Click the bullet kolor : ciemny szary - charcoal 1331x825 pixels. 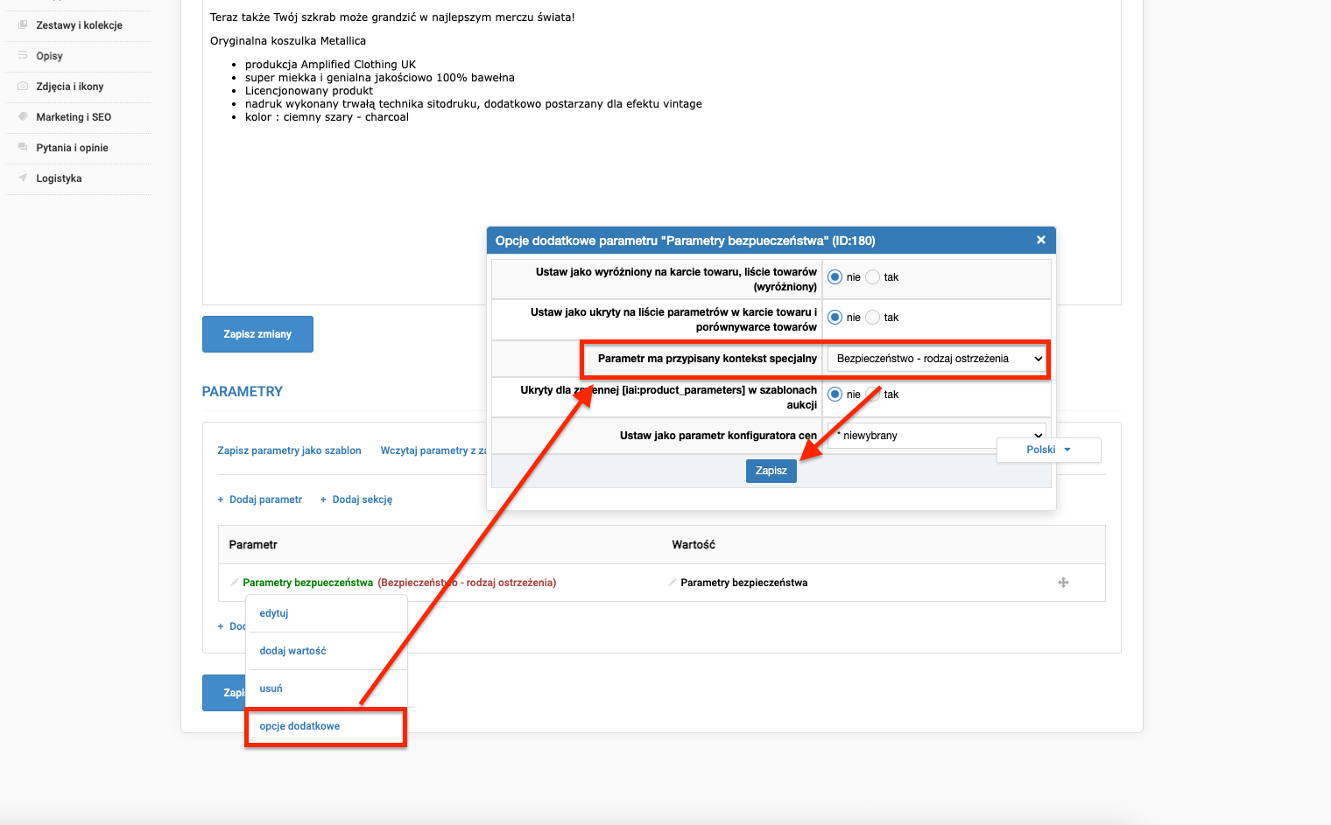[327, 117]
